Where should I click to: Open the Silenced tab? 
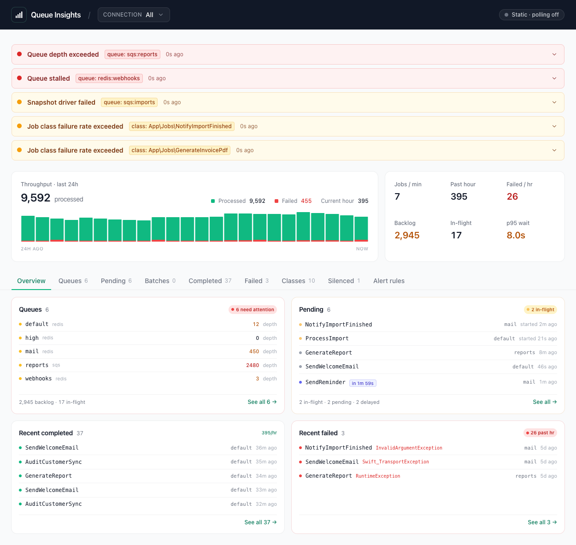(x=344, y=281)
